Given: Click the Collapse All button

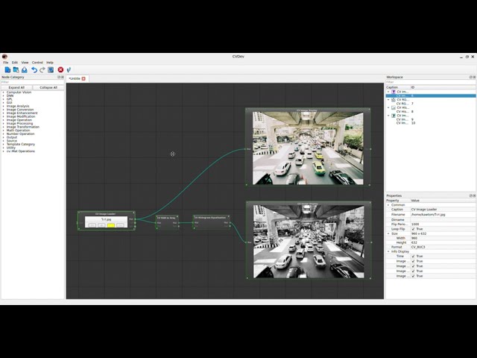Looking at the screenshot, I should [48, 87].
